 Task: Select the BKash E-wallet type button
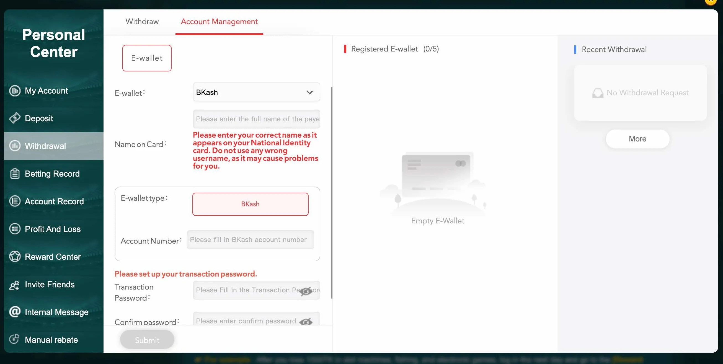pyautogui.click(x=250, y=204)
